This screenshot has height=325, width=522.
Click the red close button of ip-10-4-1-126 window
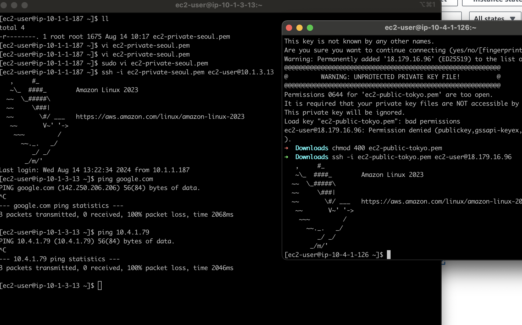289,28
